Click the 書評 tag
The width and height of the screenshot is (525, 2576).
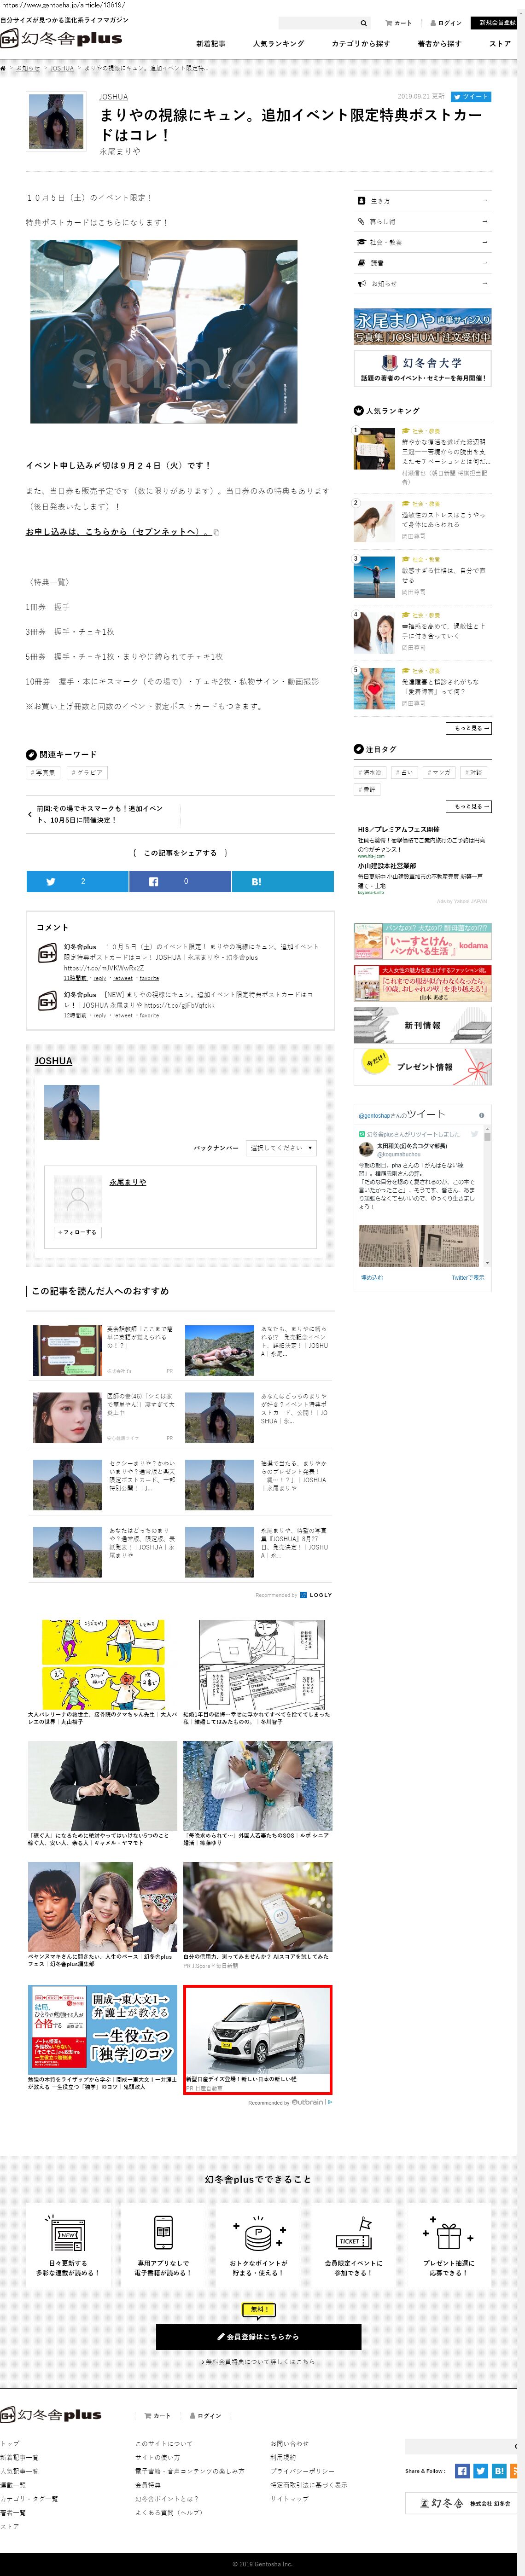pos(367,789)
